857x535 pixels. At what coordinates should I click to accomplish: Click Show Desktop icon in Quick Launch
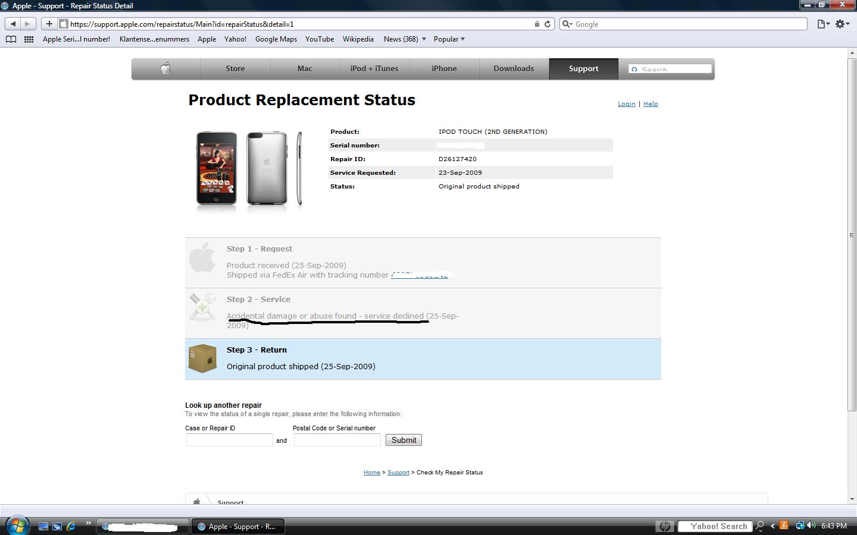click(x=43, y=526)
